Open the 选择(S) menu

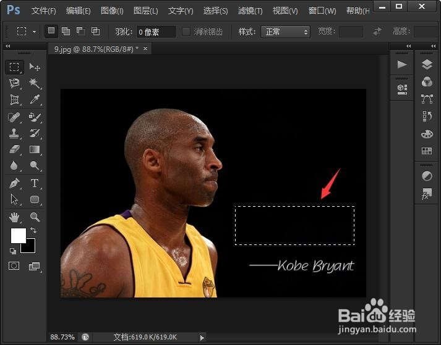pos(215,11)
